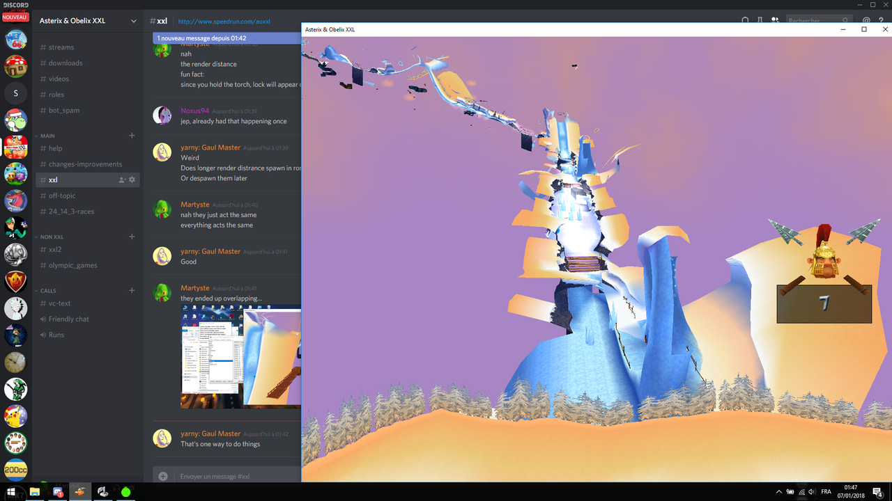Open the #24_14_3-races channel
The image size is (892, 501).
[x=87, y=212]
